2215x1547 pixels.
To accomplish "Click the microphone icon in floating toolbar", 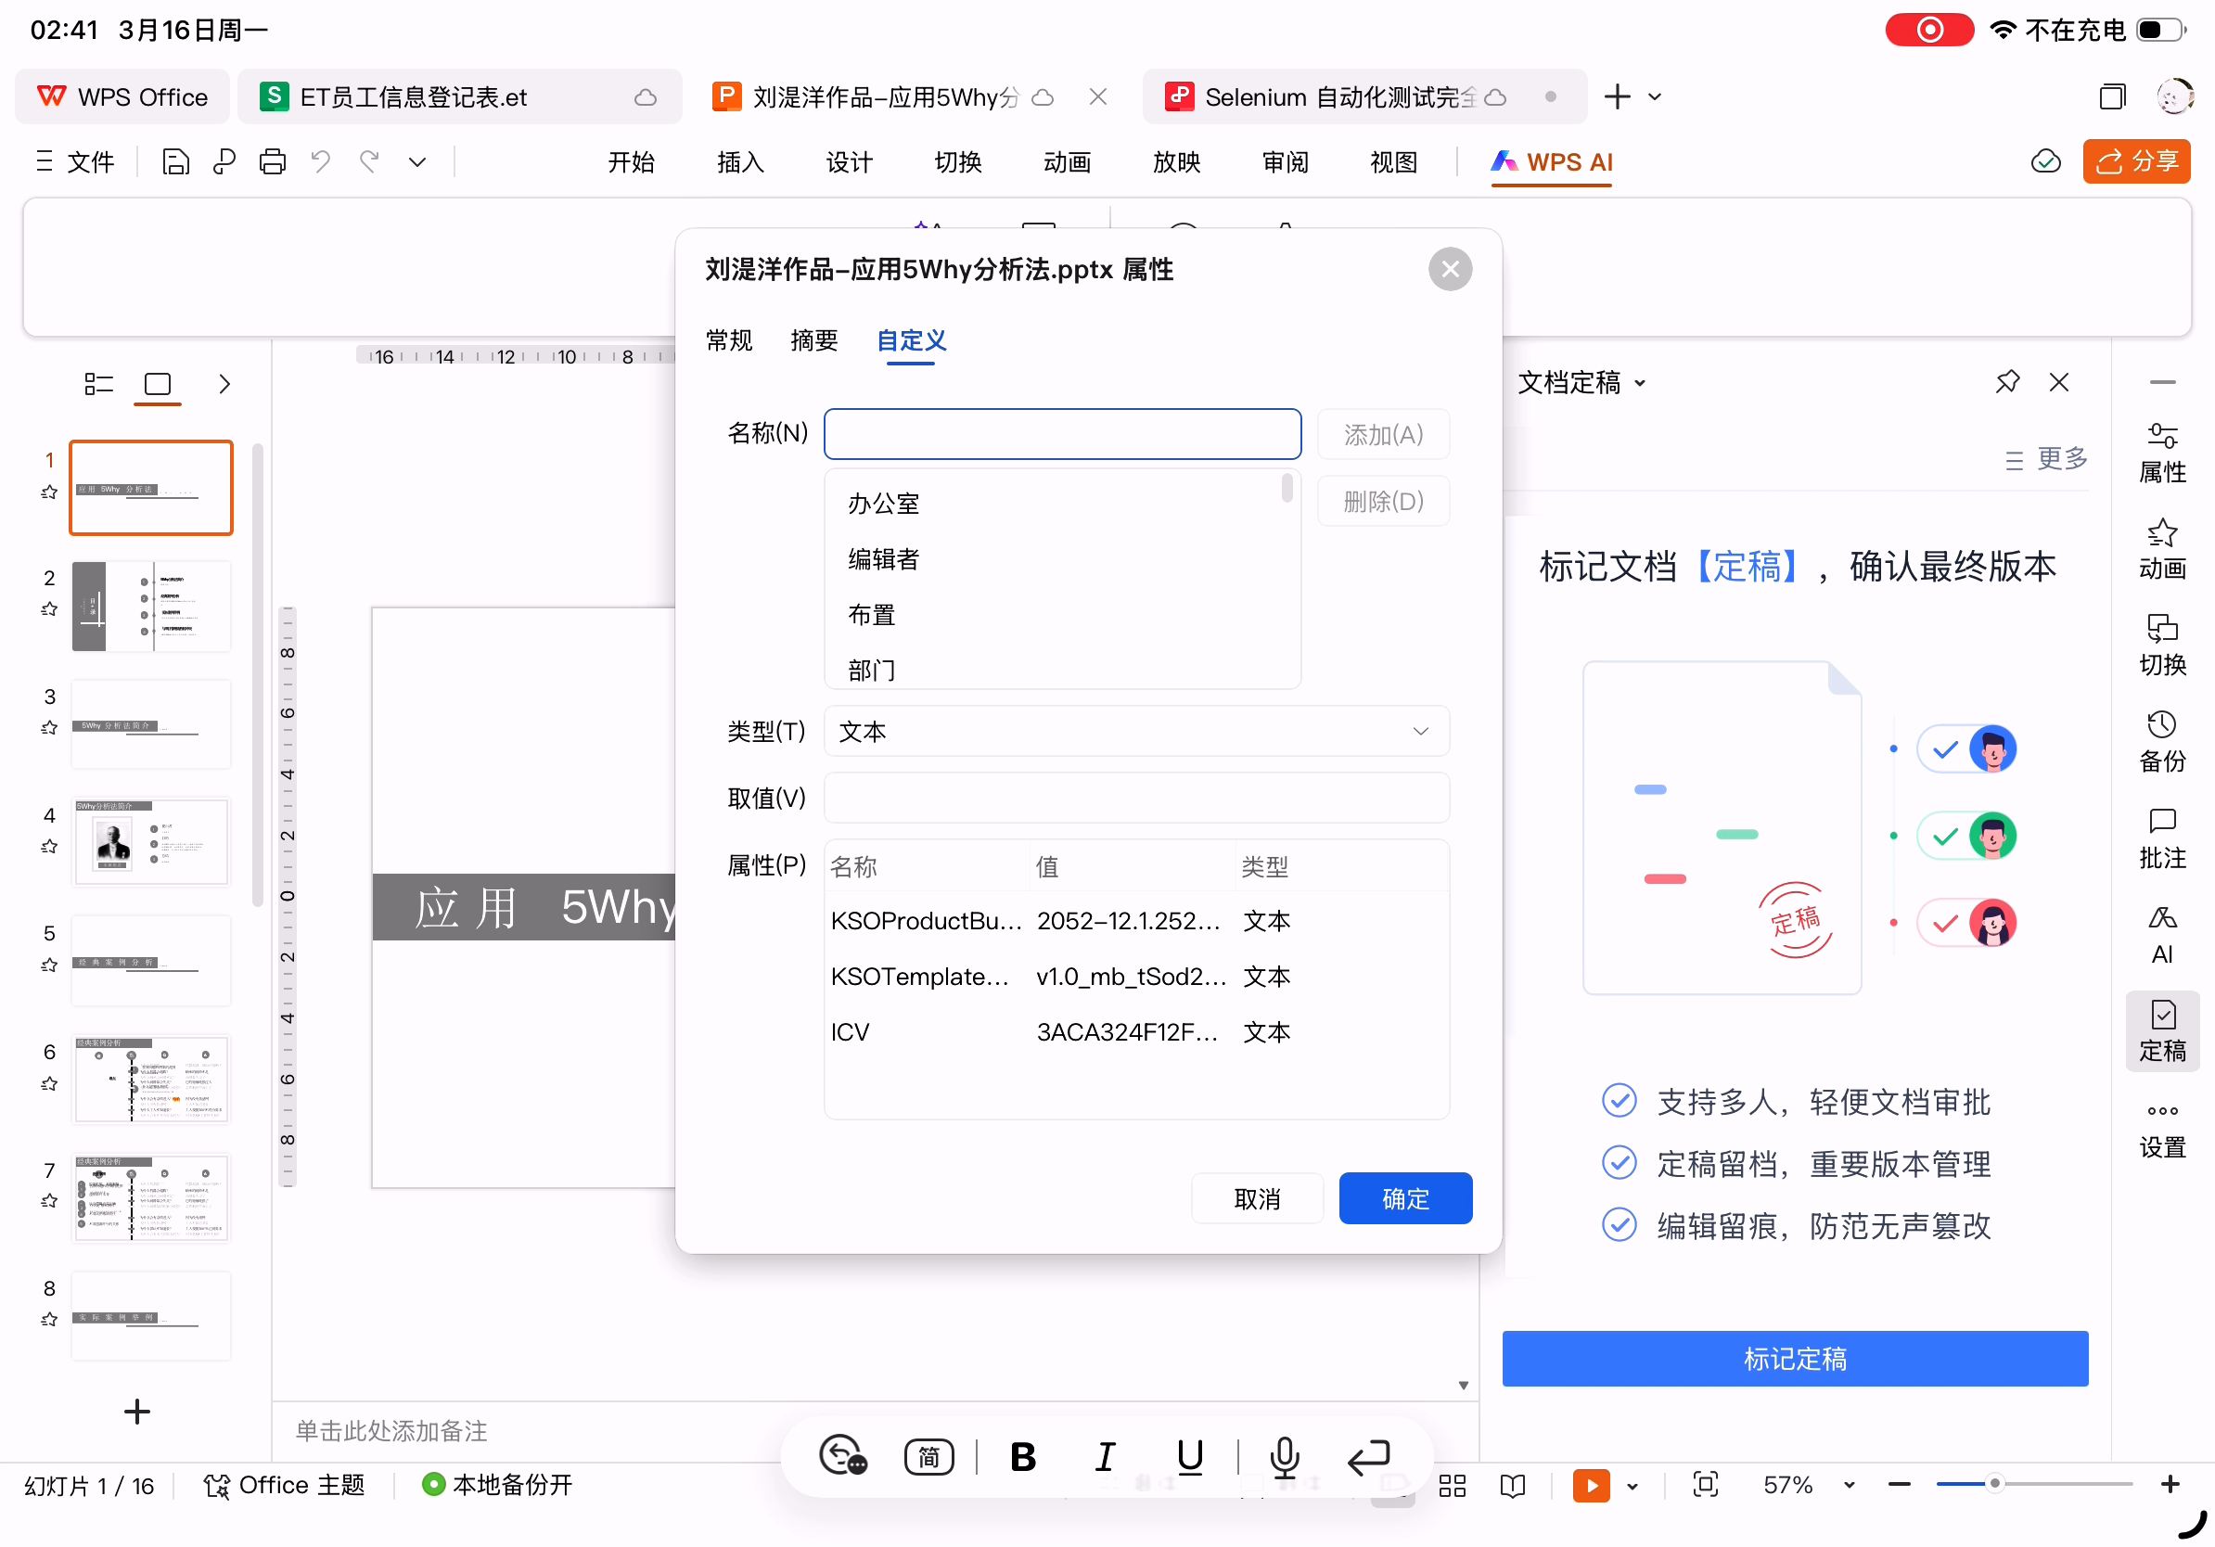I will click(1284, 1455).
